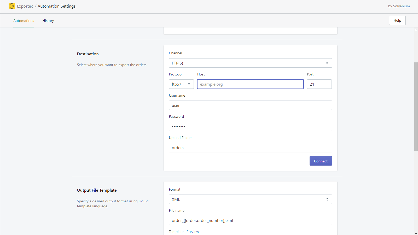Viewport: 418px width, 235px height.
Task: Click into the Username field
Action: pyautogui.click(x=250, y=105)
